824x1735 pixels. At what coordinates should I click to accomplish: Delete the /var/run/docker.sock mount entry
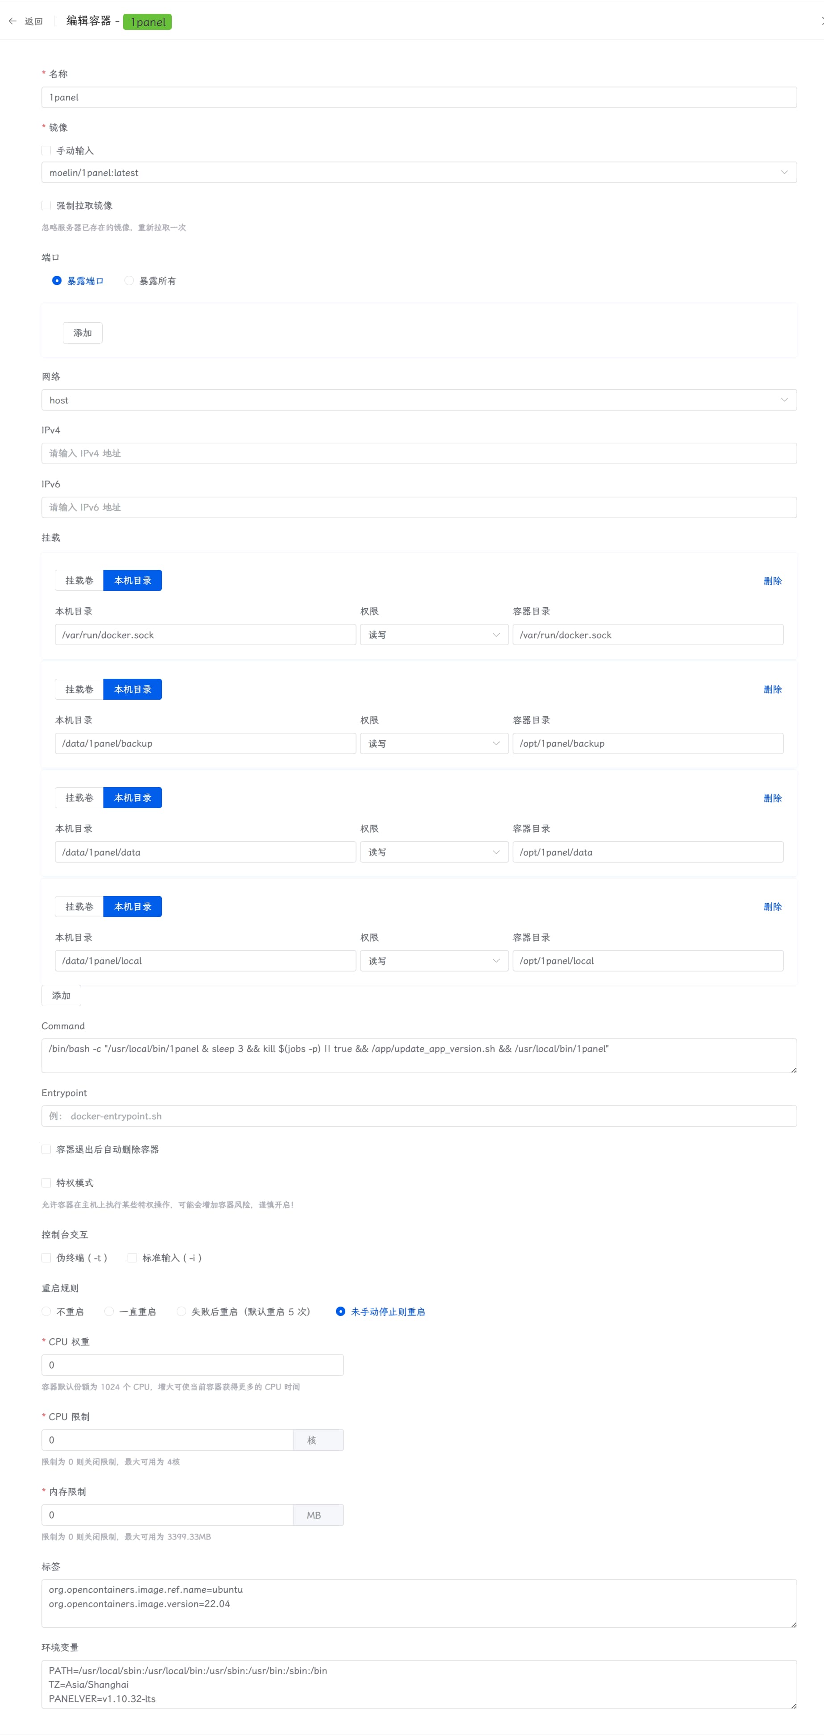click(772, 581)
